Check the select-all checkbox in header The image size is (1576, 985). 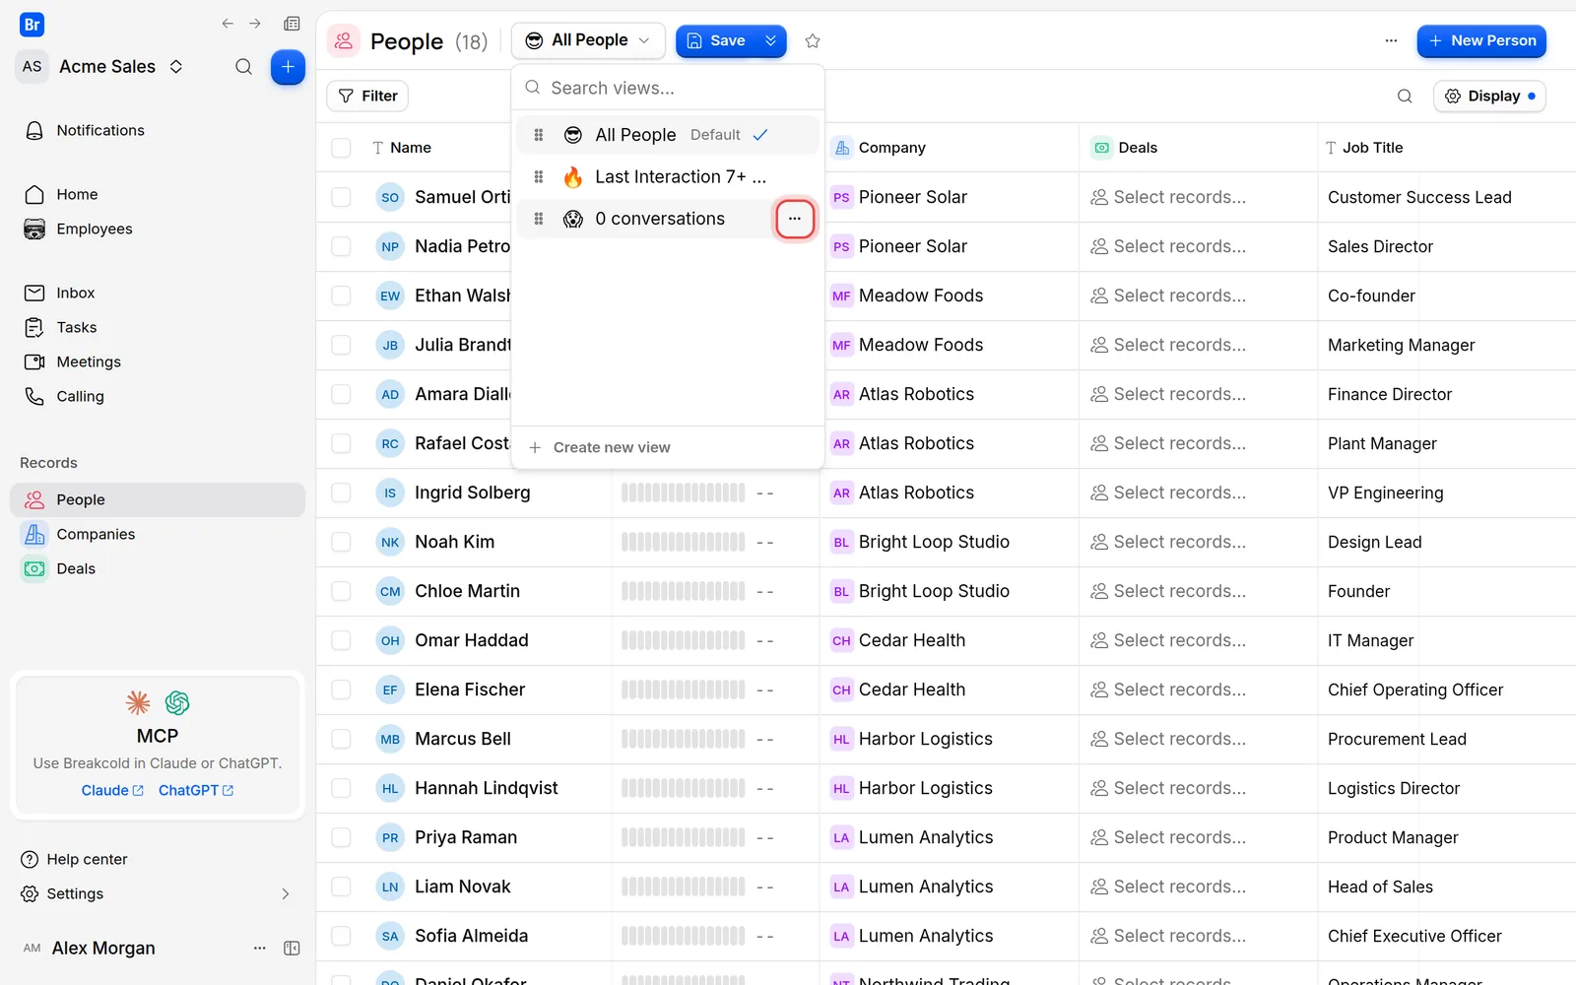(x=342, y=148)
